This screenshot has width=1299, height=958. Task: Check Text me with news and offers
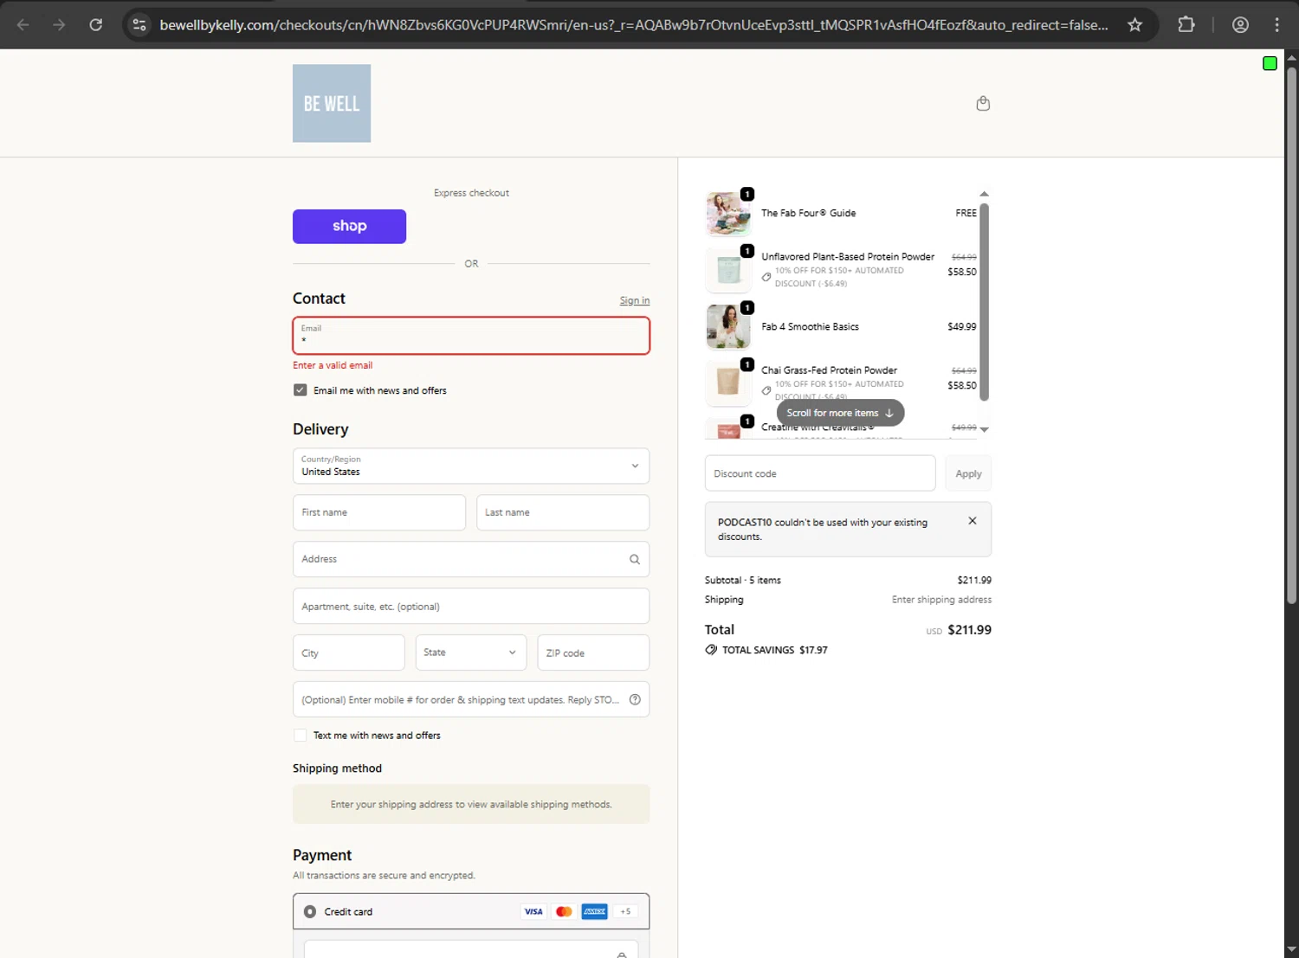tap(301, 736)
